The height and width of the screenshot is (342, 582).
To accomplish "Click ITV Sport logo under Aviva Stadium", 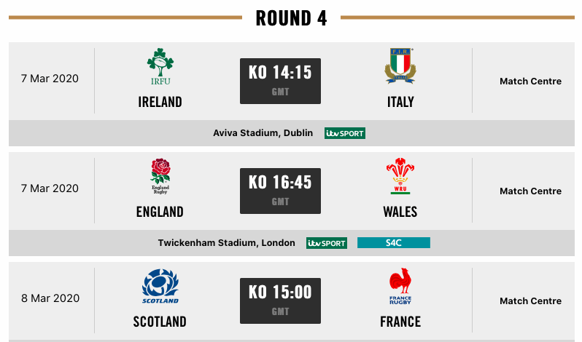I will pyautogui.click(x=345, y=133).
